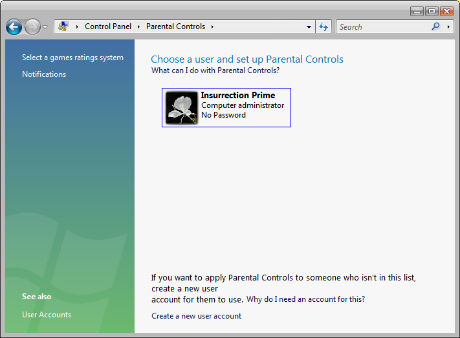460x338 pixels.
Task: Open Select a games ratings system
Action: pos(72,58)
